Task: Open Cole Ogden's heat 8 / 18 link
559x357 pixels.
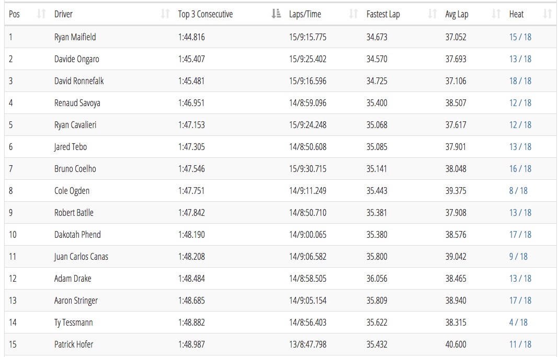Action: [x=518, y=191]
